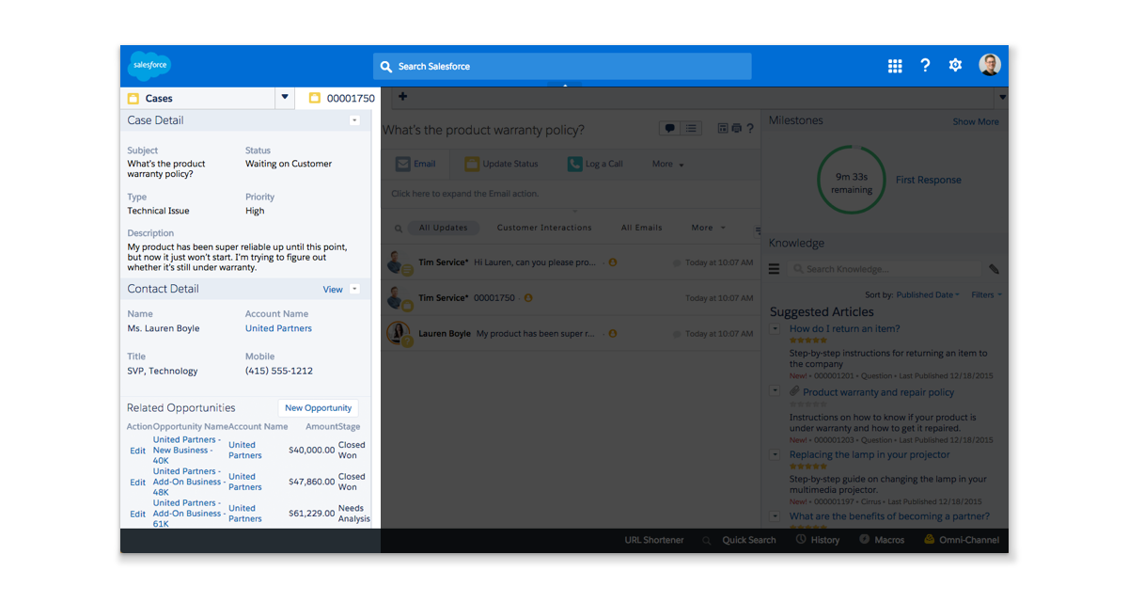Switch to the feed chat bubble view

tap(670, 129)
